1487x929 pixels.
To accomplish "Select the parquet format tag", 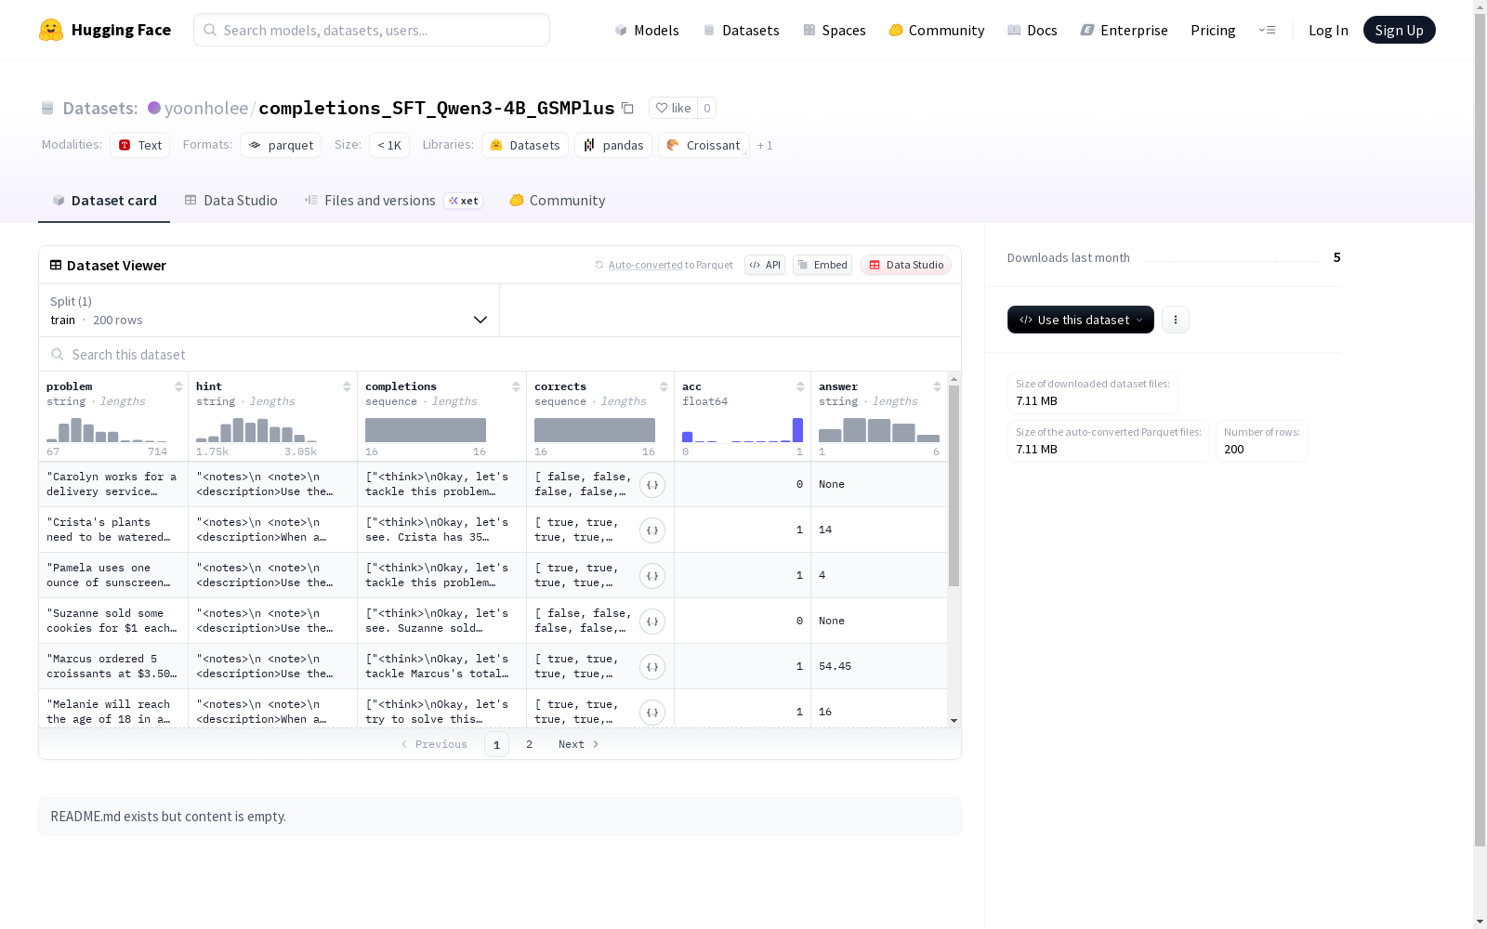I will tap(281, 145).
